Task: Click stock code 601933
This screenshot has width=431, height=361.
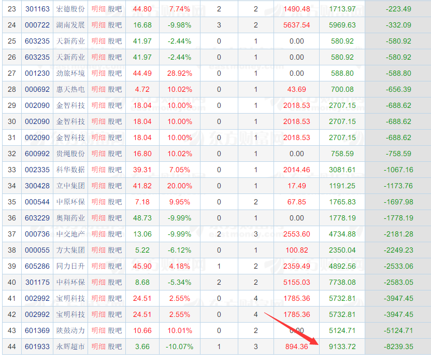Action: 37,346
